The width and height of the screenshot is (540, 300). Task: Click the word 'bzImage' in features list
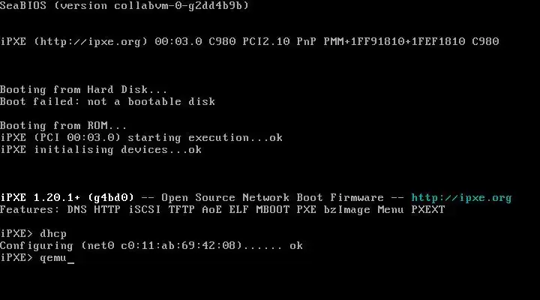pyautogui.click(x=346, y=210)
